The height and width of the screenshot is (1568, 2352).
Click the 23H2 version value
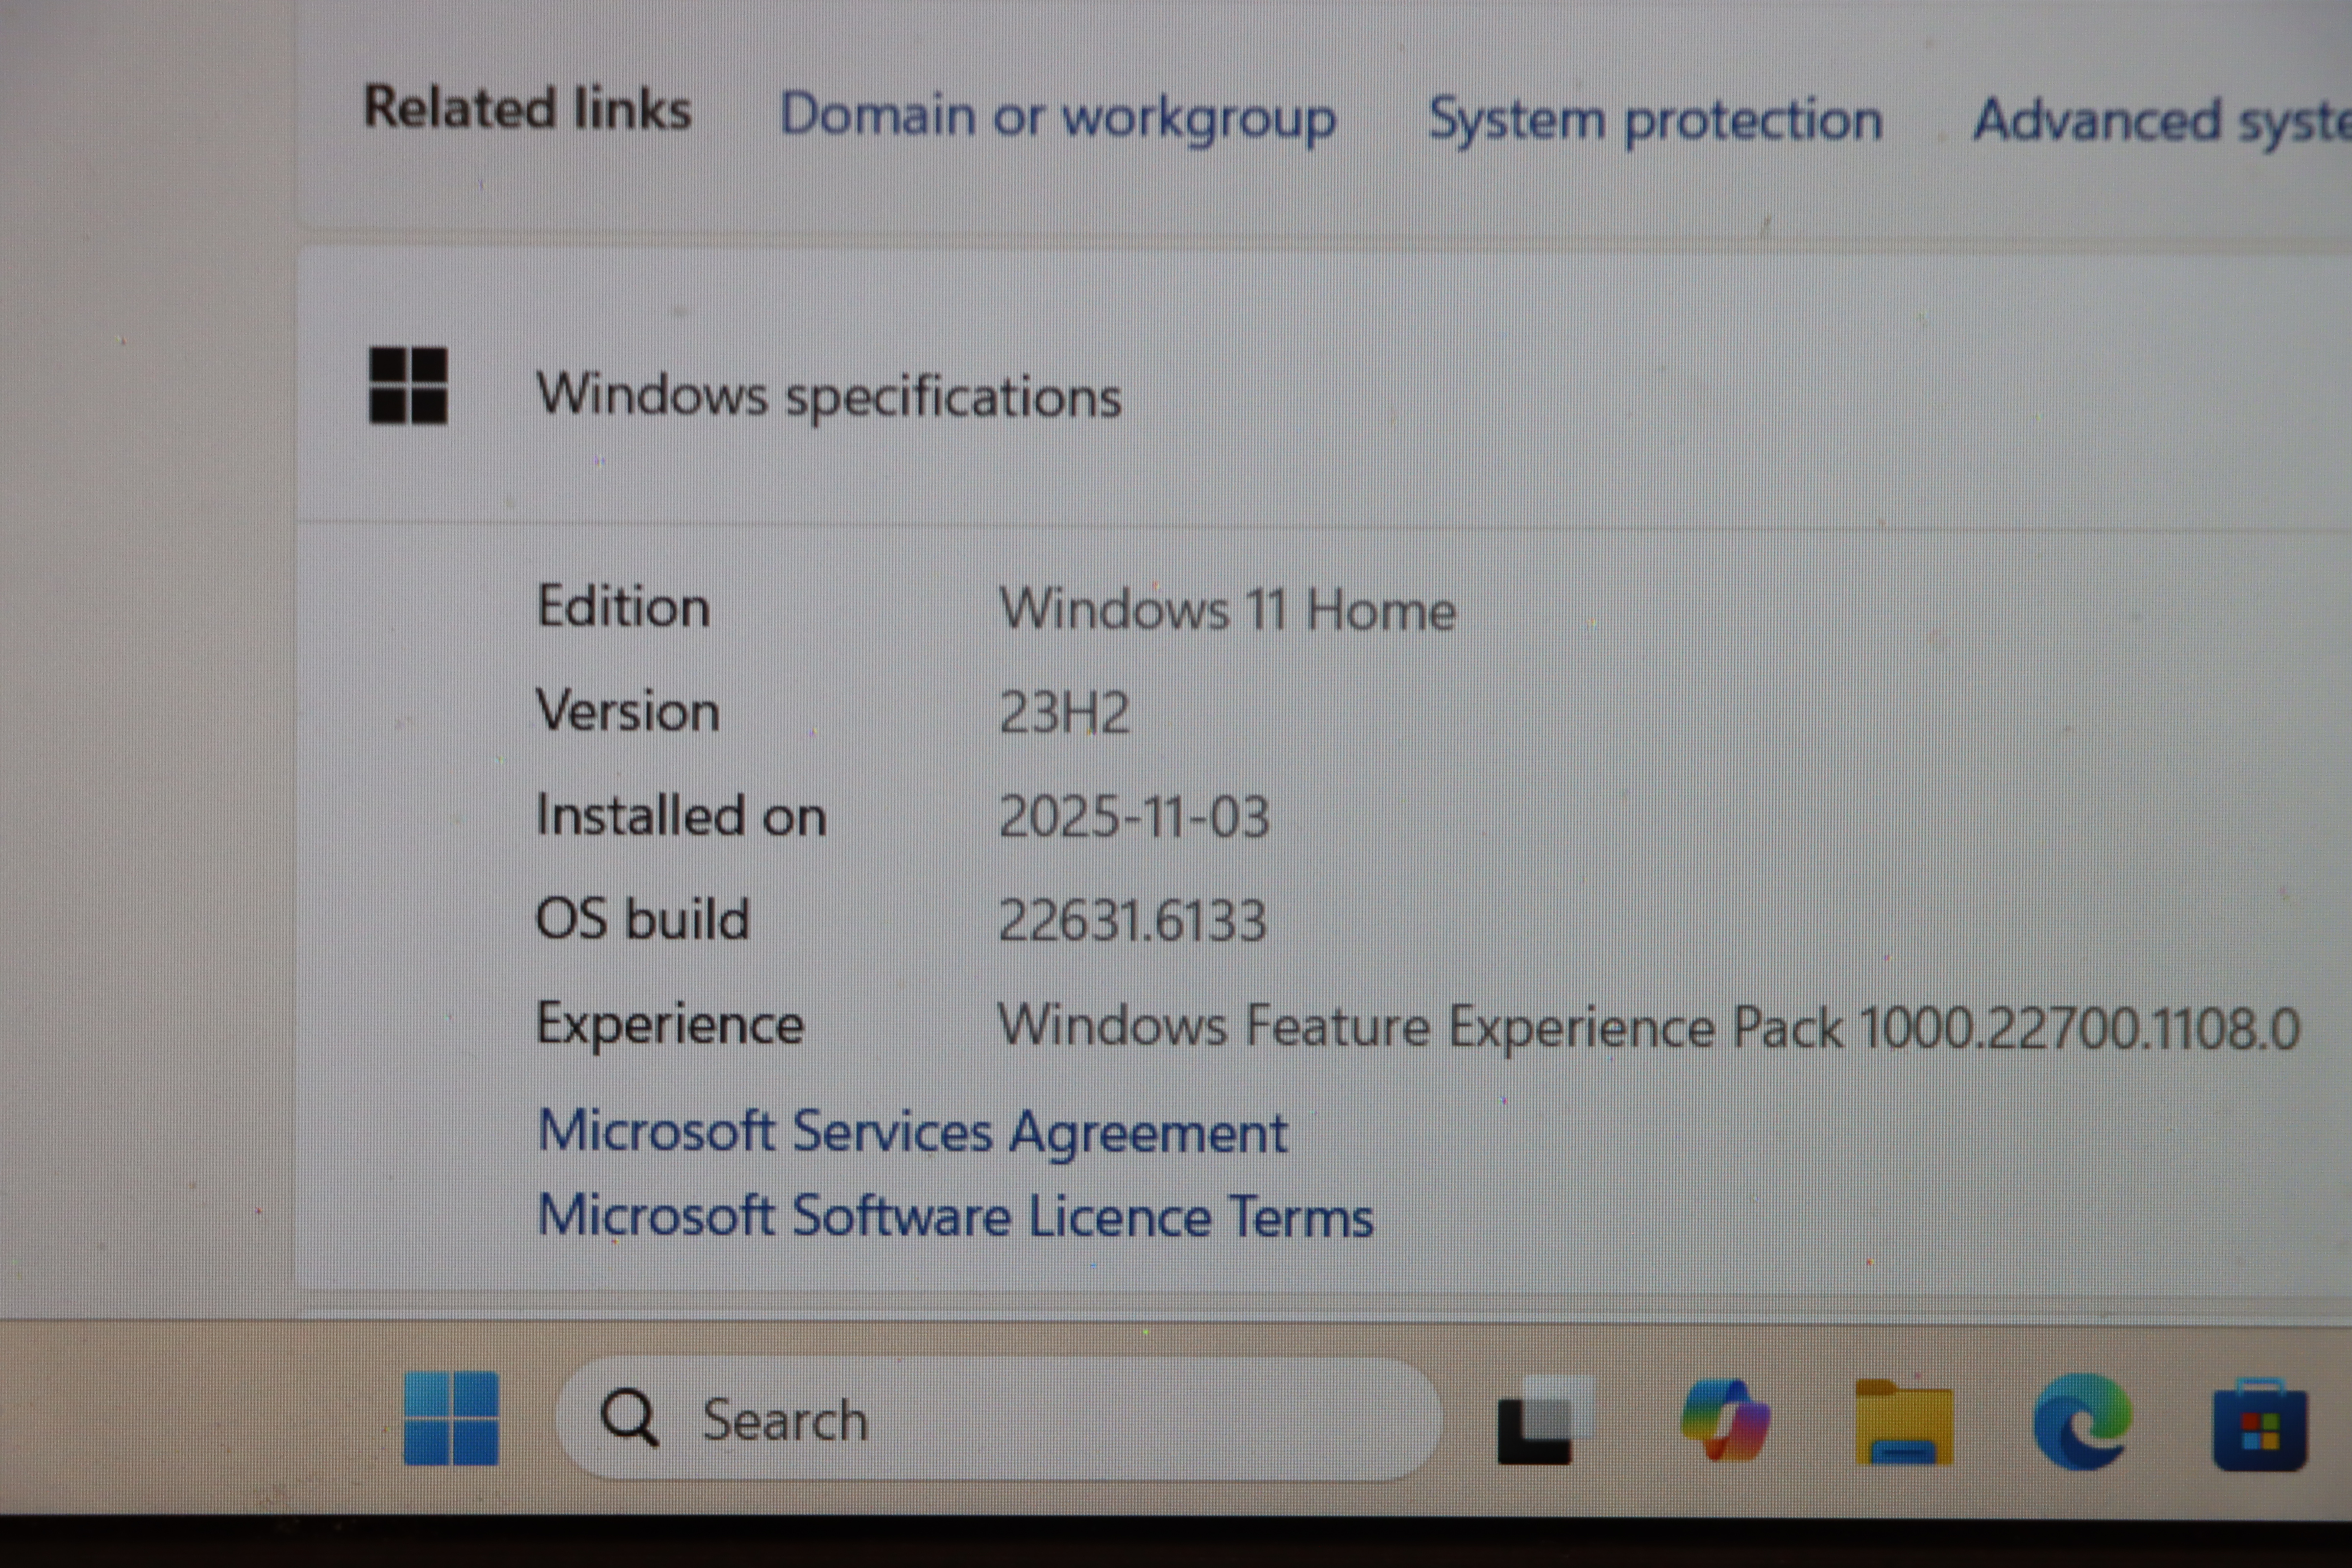pyautogui.click(x=1064, y=713)
